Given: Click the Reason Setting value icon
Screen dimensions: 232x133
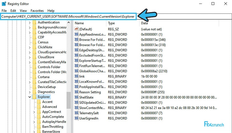Looking at the screenshot, I should click(x=76, y=92).
